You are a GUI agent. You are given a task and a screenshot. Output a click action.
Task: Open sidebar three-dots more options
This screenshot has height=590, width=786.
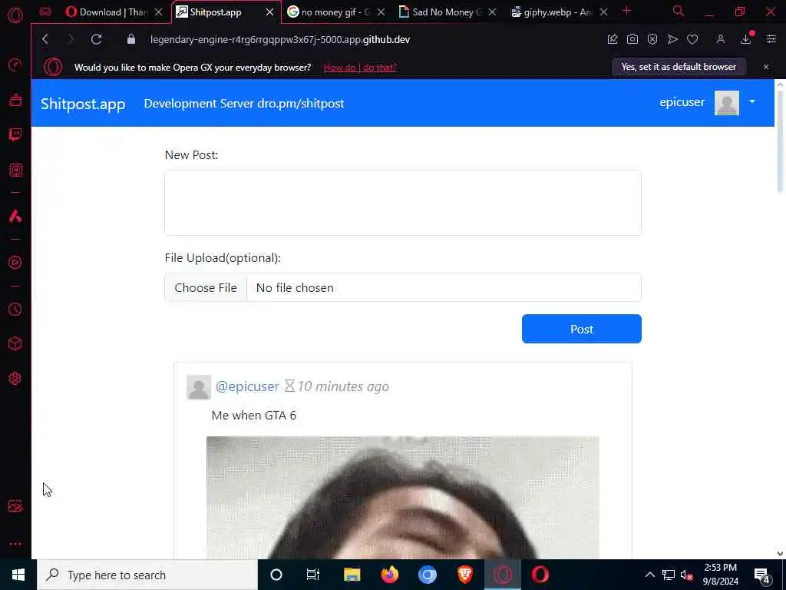tap(15, 544)
